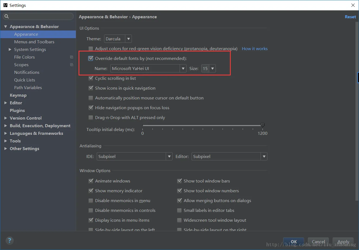The image size is (359, 250).
Task: Click the help question mark icon
Action: click(10, 240)
